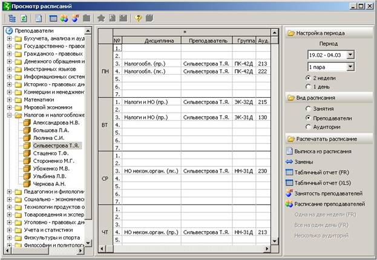Click the yellow question mark help icon

point(139,18)
